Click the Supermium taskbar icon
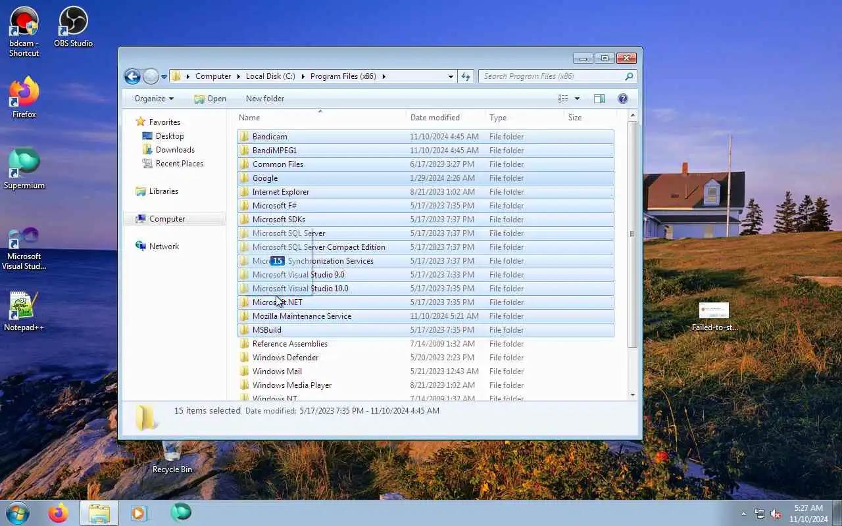842x526 pixels. point(180,513)
